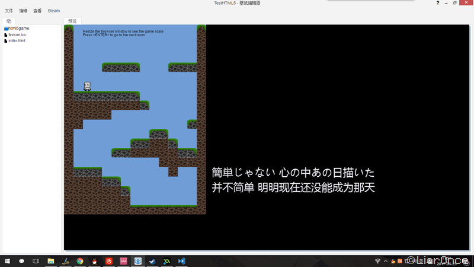Select the file browser tab icon
The height and width of the screenshot is (267, 474).
[9, 21]
